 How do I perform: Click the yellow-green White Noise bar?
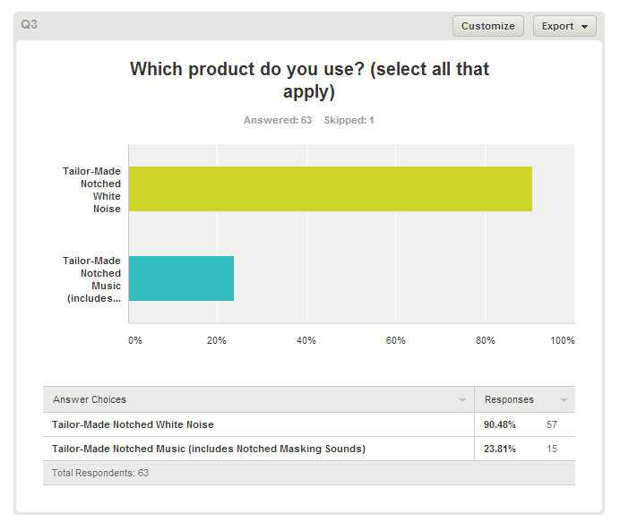(330, 189)
